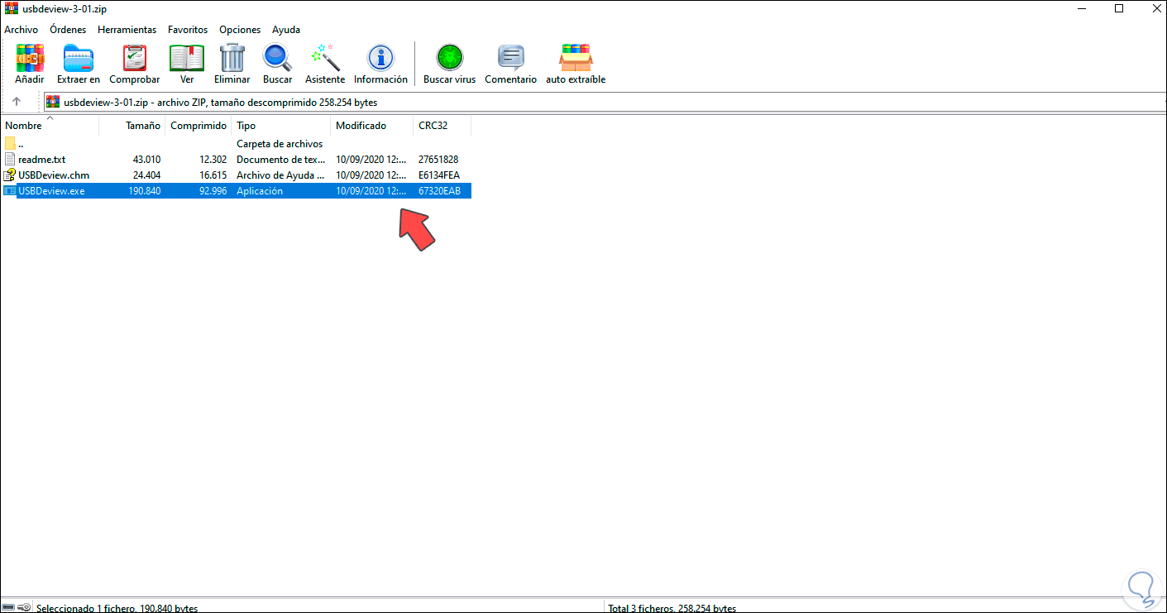The height and width of the screenshot is (613, 1167).
Task: Click the Añadir toolbar icon
Action: [x=29, y=64]
